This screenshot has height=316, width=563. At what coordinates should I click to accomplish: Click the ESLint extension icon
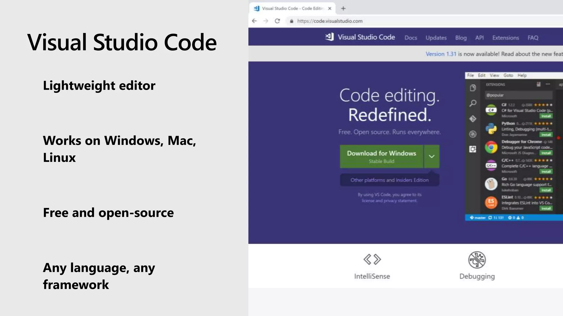click(491, 202)
